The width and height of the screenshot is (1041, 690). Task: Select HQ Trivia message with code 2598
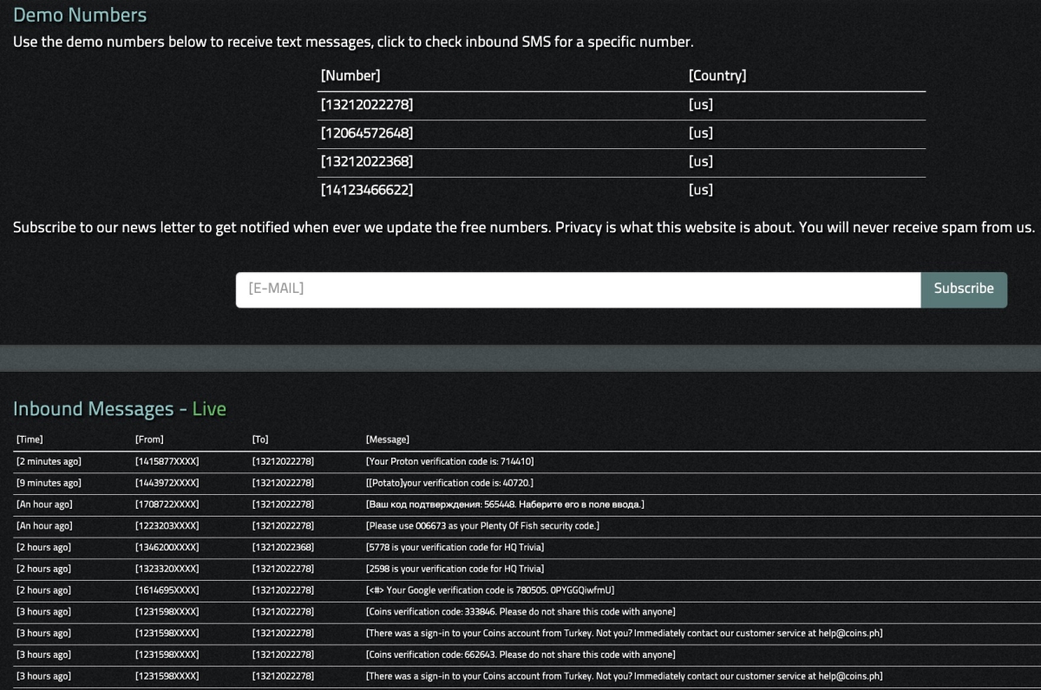(455, 569)
